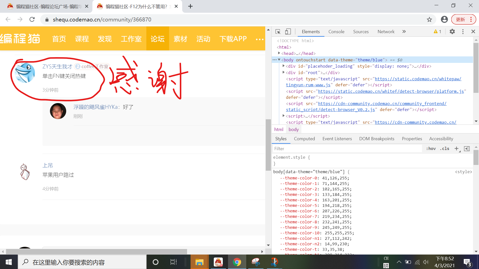Show more DevTools tabs chevron

404,32
